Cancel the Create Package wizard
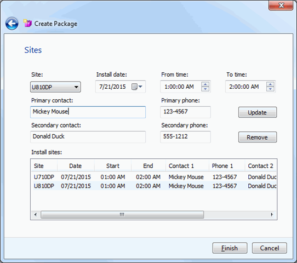 270,248
